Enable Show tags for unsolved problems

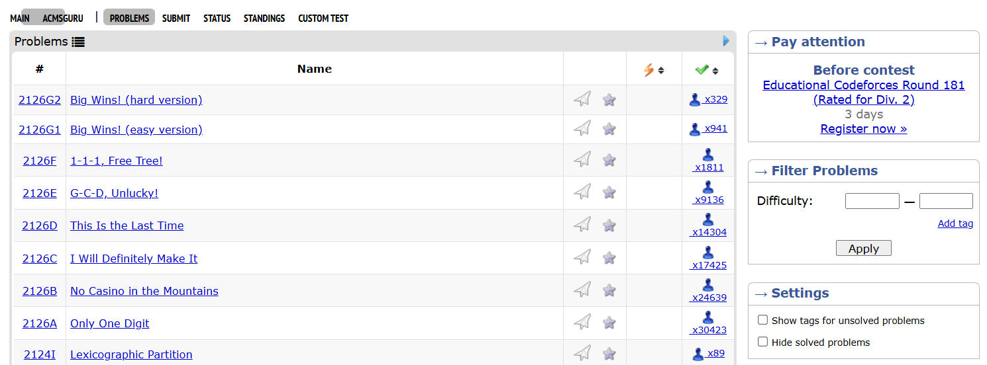point(763,320)
